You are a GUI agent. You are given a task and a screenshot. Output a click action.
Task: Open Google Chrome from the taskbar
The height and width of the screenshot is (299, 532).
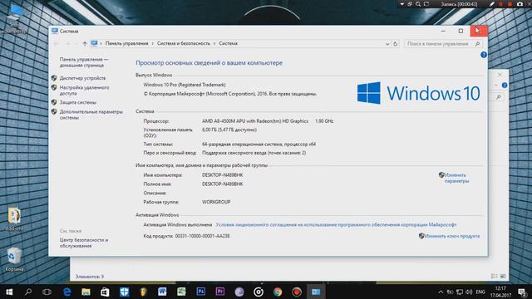[278, 292]
